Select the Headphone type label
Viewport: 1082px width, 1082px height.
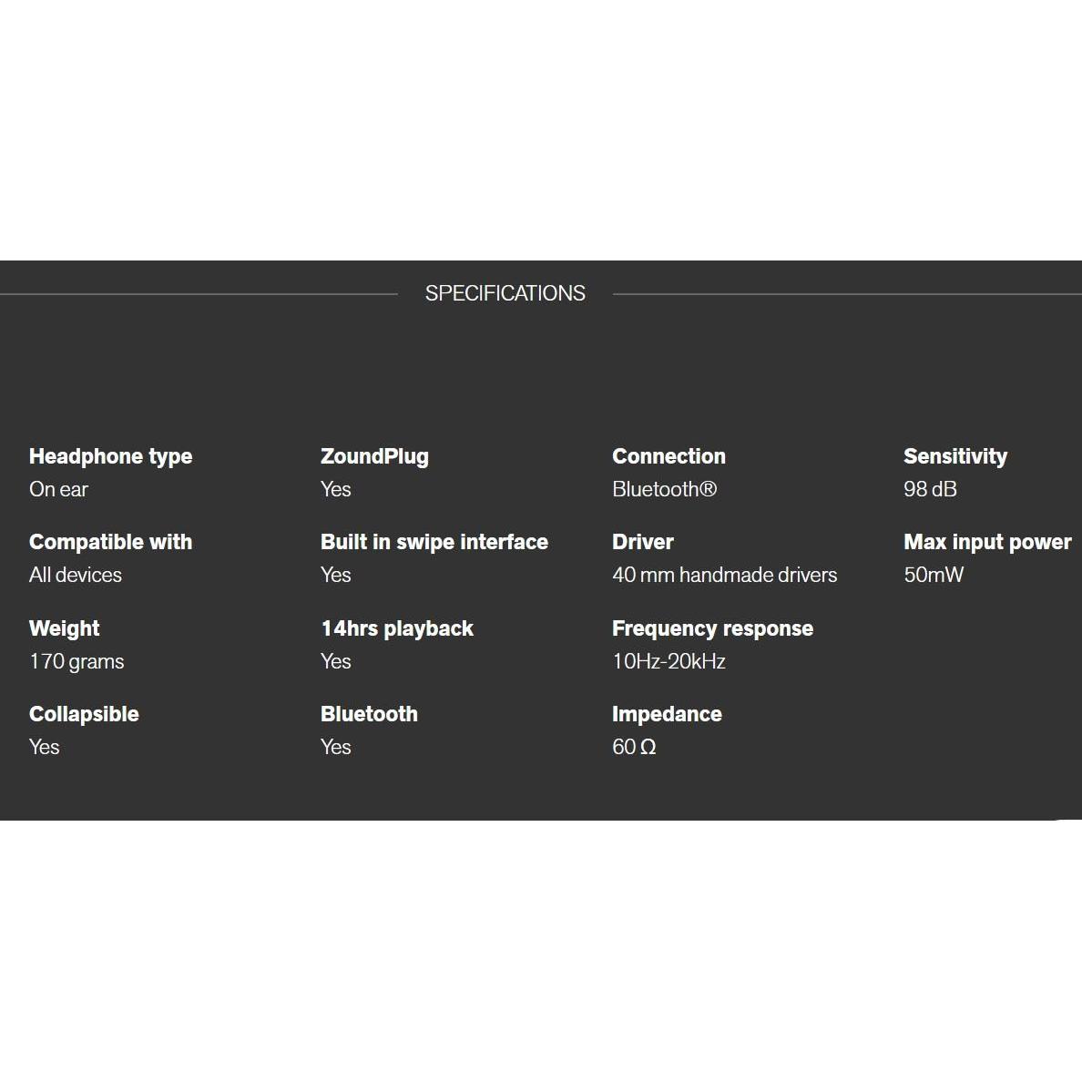(110, 457)
